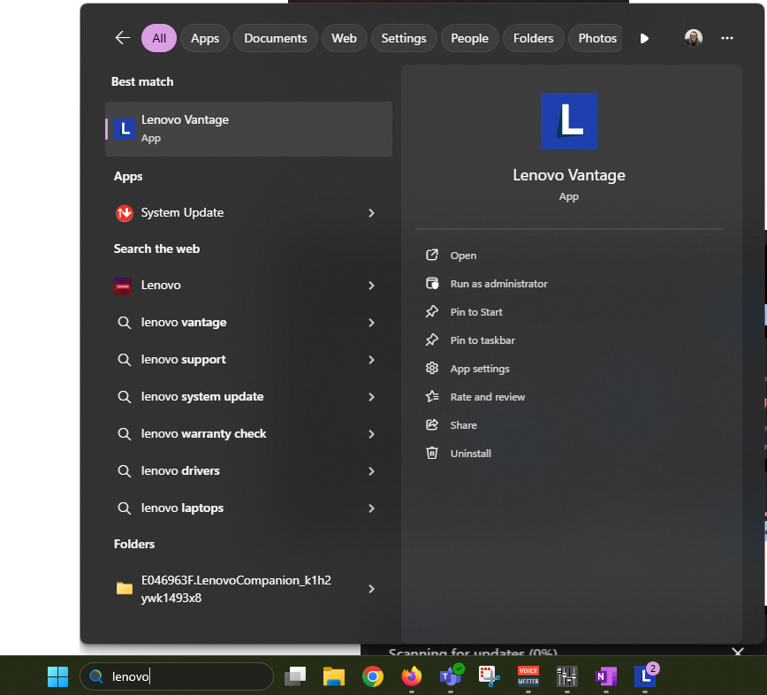Choose Run as administrator for Lenovo Vantage
The height and width of the screenshot is (695, 767).
[x=498, y=284]
